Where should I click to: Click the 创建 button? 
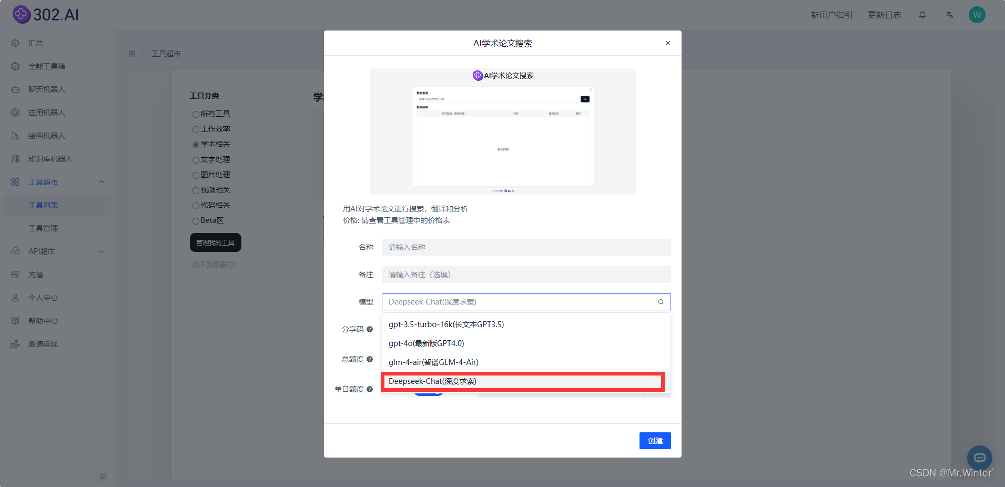pyautogui.click(x=655, y=441)
